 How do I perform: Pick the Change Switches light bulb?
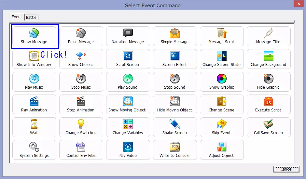[81, 124]
